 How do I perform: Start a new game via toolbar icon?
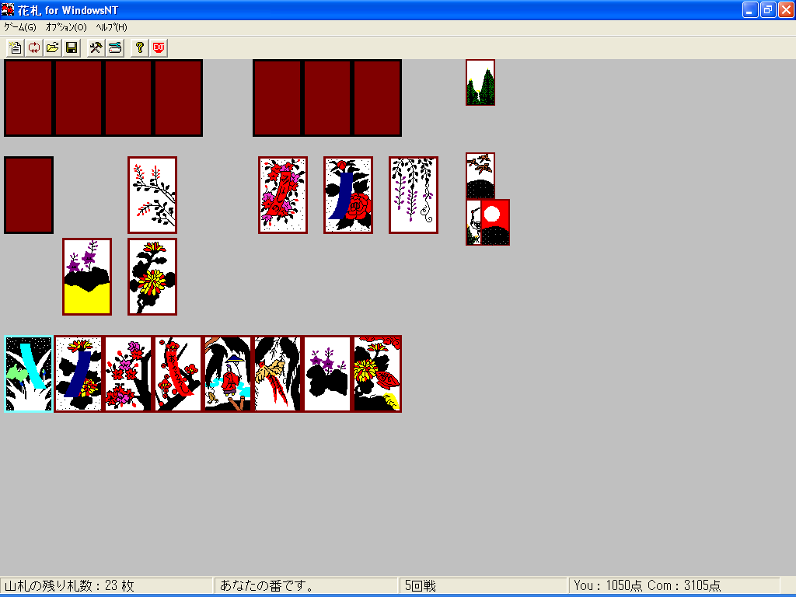click(x=16, y=47)
